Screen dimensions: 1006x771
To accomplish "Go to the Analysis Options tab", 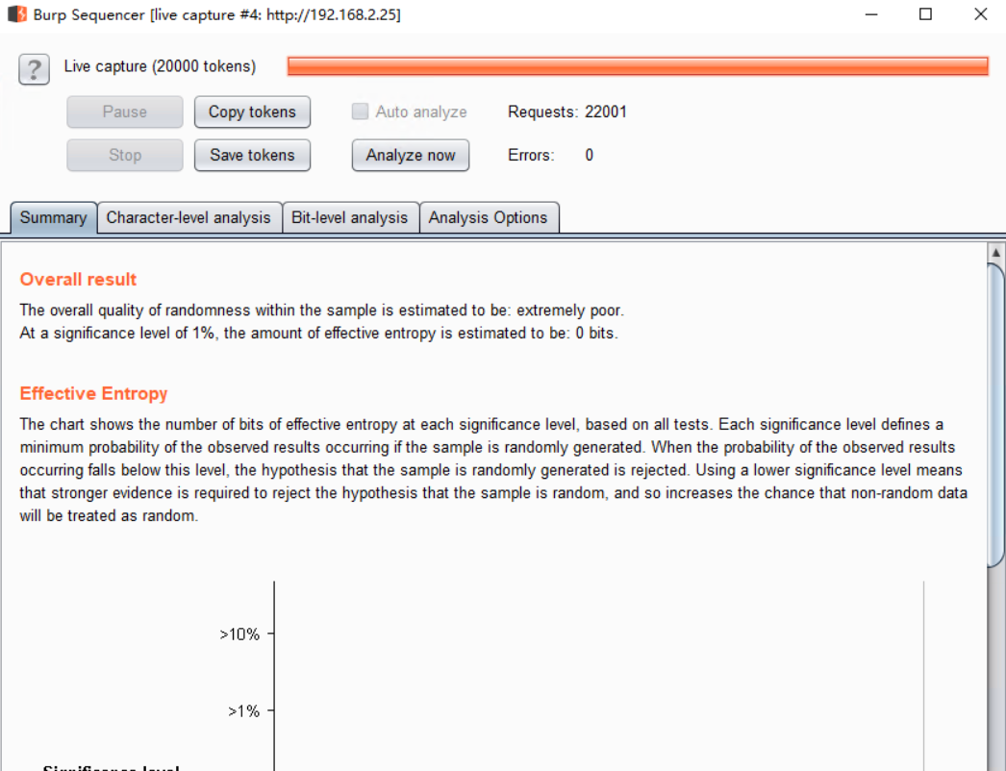I will click(488, 217).
